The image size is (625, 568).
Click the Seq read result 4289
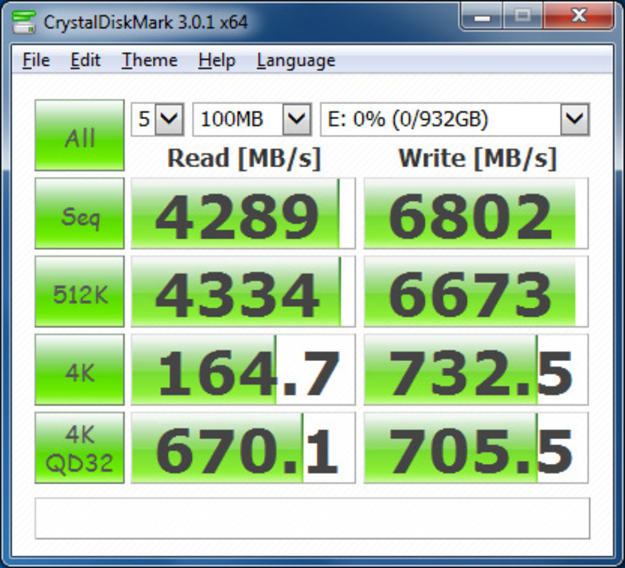click(x=243, y=213)
